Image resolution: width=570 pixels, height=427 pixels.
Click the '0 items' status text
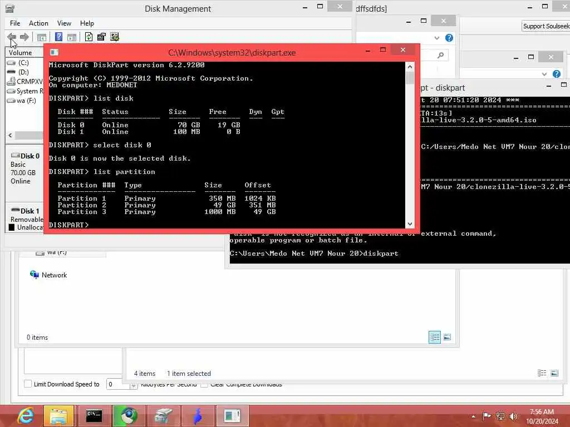[37, 337]
